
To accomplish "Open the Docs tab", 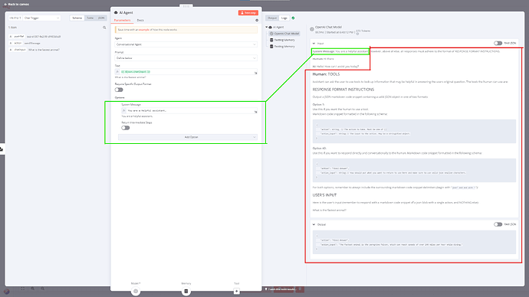I will 140,20.
